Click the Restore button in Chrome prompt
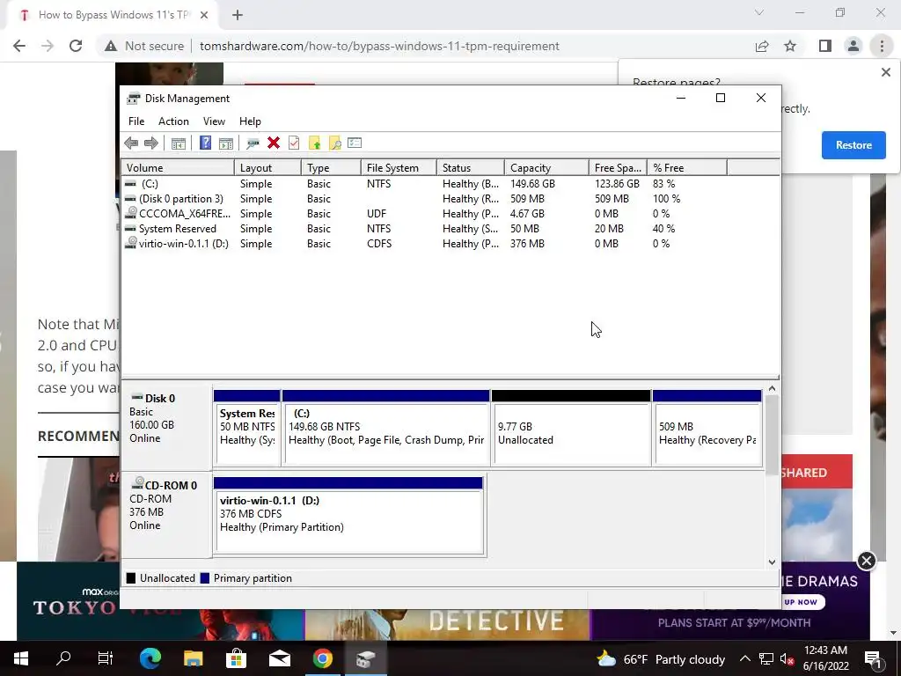 point(853,145)
